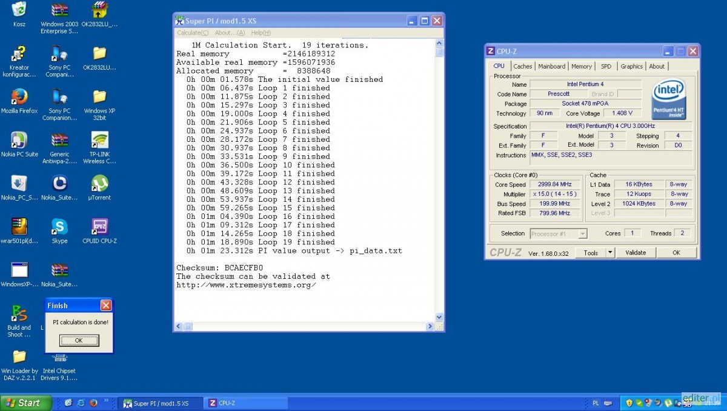Click the Tools button in CPU-Z
Viewport: 727px width, 411px height.
tap(591, 253)
